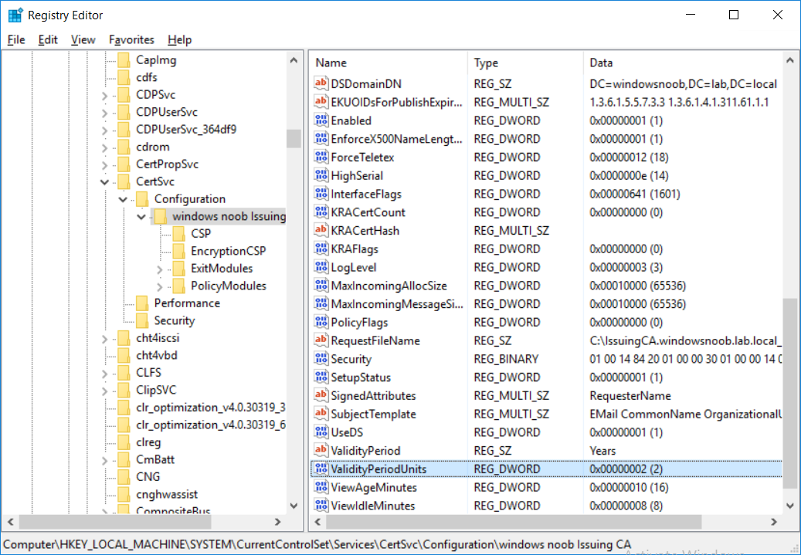Click the 0x00000641 (1601) data cell
This screenshot has height=555, width=801.
pyautogui.click(x=634, y=194)
